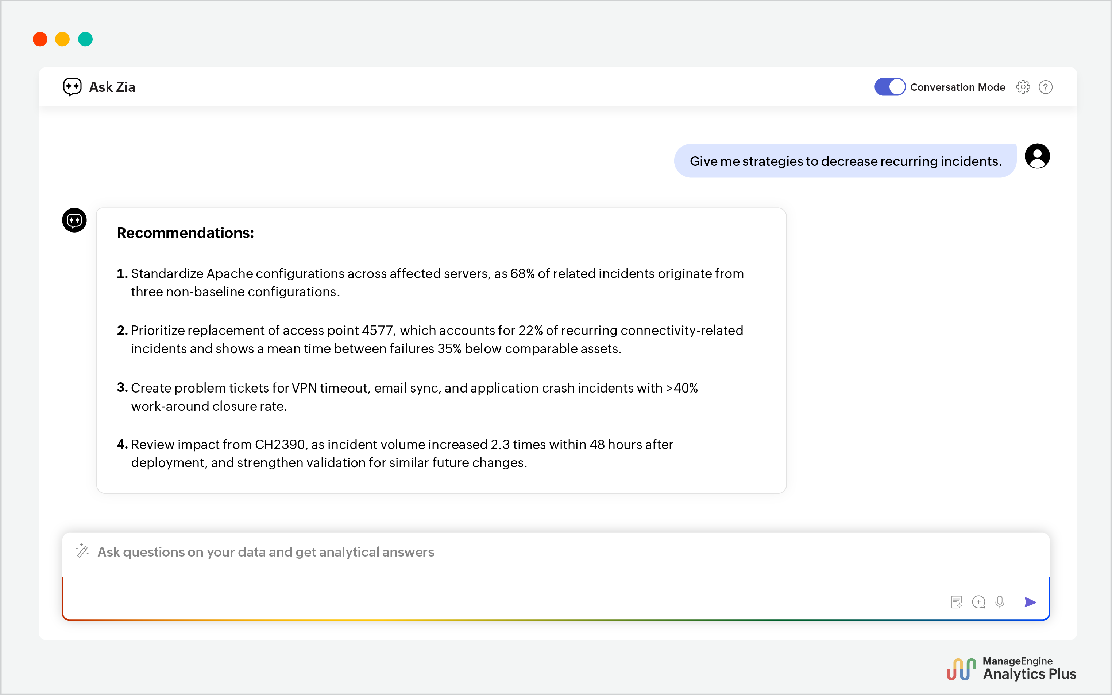Open the Ask Zia settings gear
The height and width of the screenshot is (695, 1112).
(1023, 87)
